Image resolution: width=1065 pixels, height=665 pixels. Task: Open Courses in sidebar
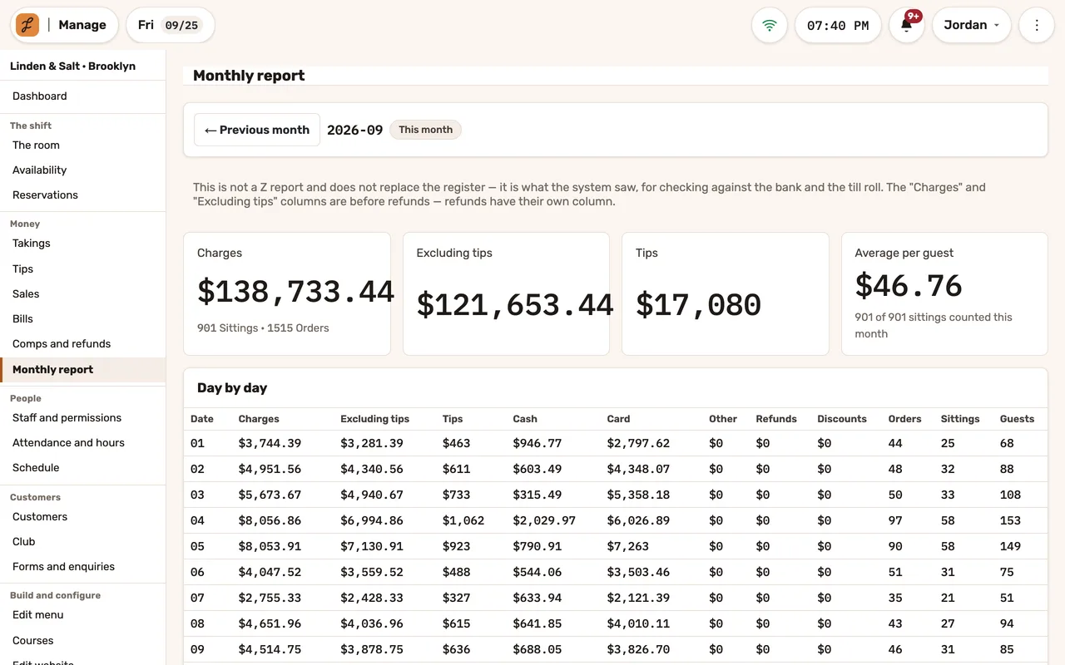pos(83,641)
